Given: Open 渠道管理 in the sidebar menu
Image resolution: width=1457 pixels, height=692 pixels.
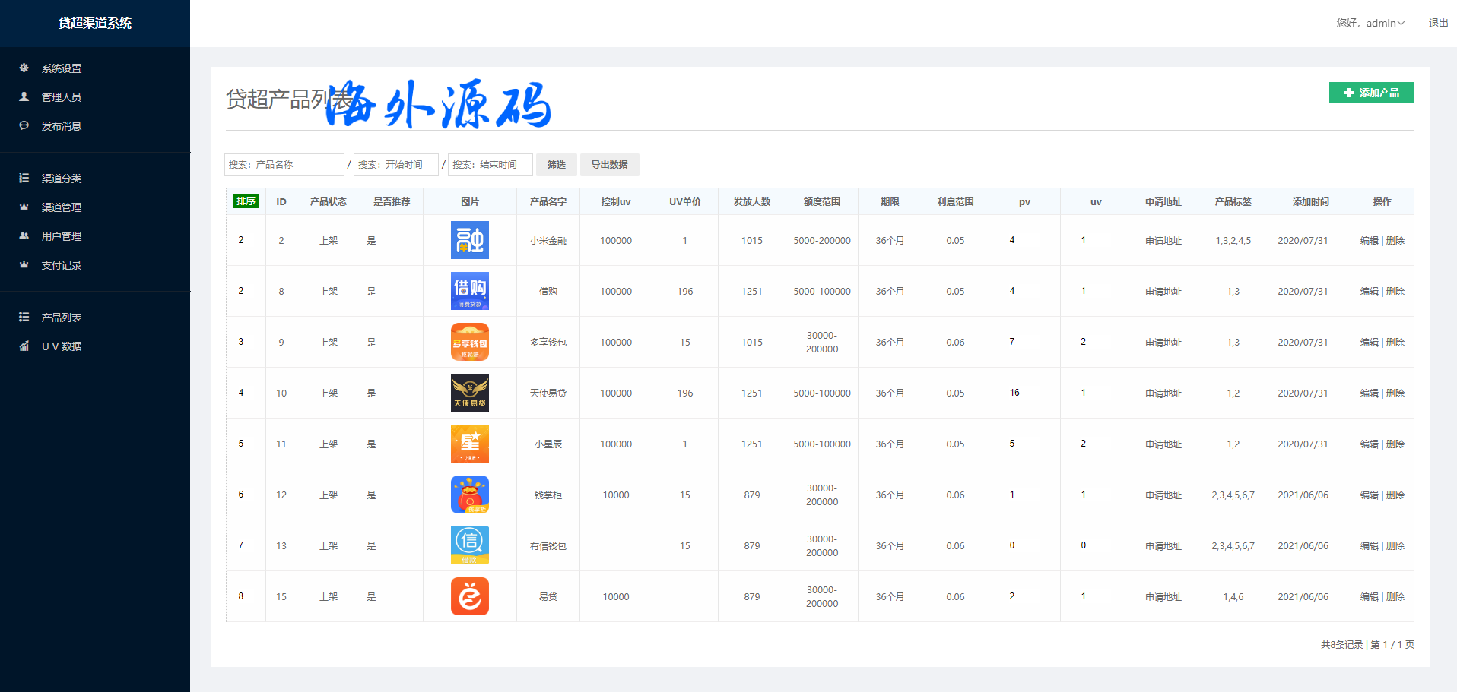Looking at the screenshot, I should click(61, 207).
